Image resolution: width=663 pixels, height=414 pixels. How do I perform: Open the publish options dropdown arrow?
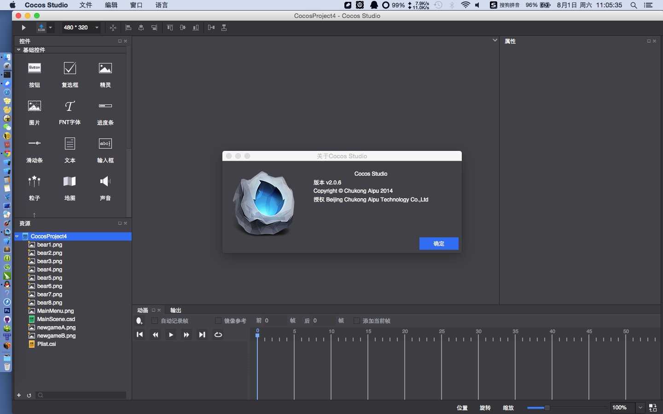click(x=51, y=28)
